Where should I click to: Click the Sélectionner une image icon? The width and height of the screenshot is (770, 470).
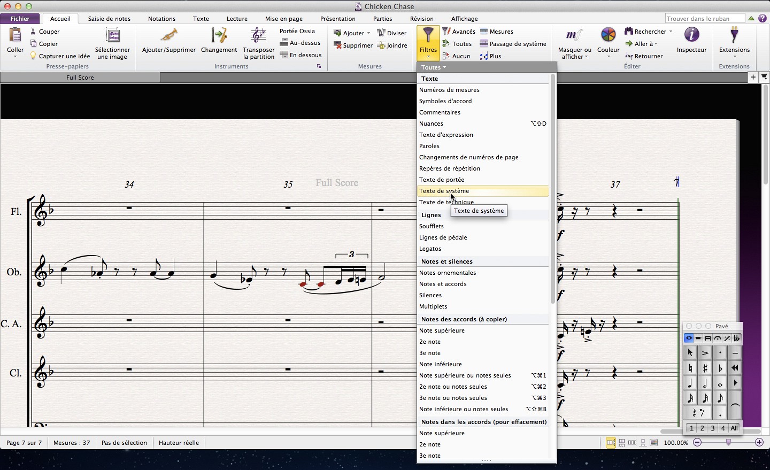point(112,36)
